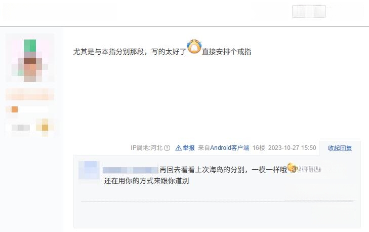Click the emoji in the reply comment
This screenshot has width=369, height=232.
(292, 168)
